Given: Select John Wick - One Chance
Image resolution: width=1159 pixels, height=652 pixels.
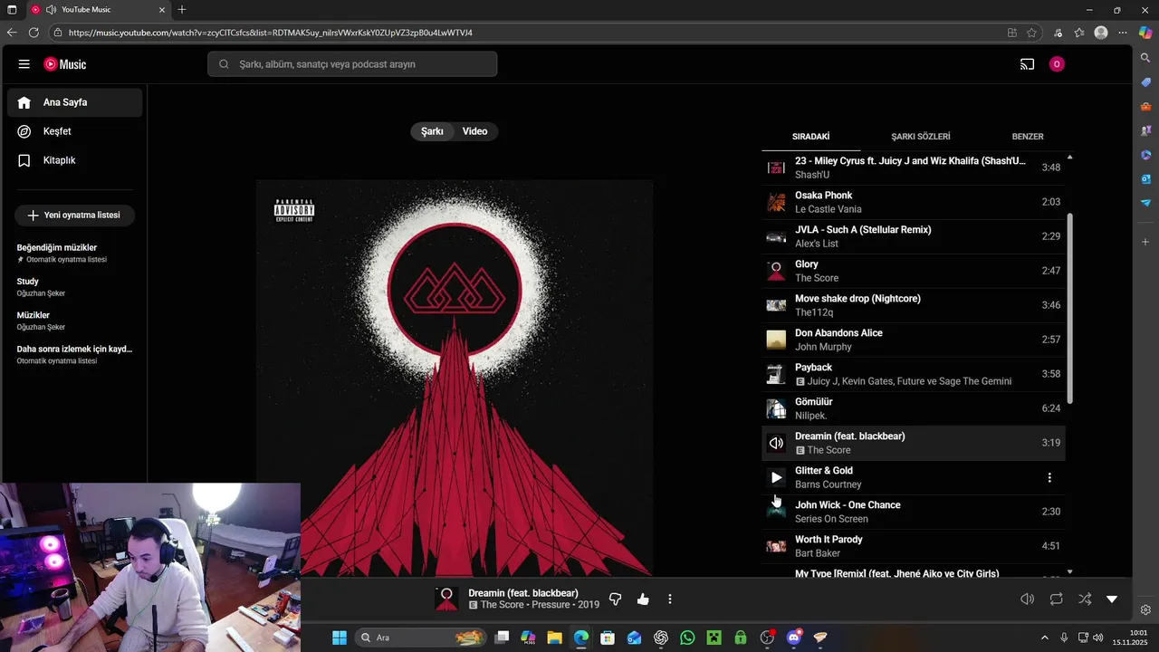Looking at the screenshot, I should pos(914,512).
